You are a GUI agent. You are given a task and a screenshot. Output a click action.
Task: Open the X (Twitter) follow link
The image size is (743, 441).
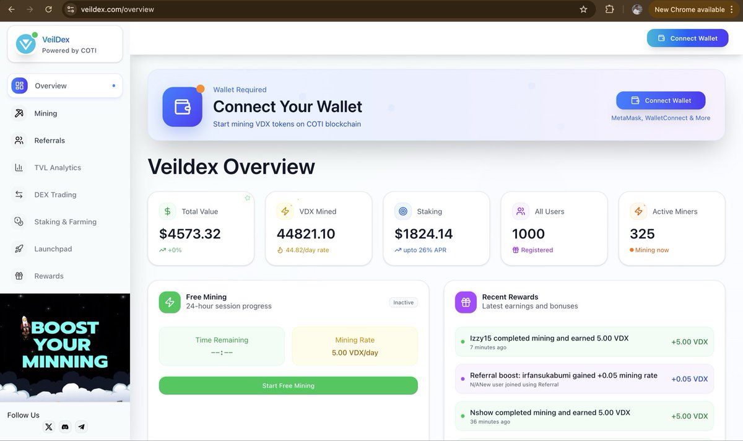[49, 427]
